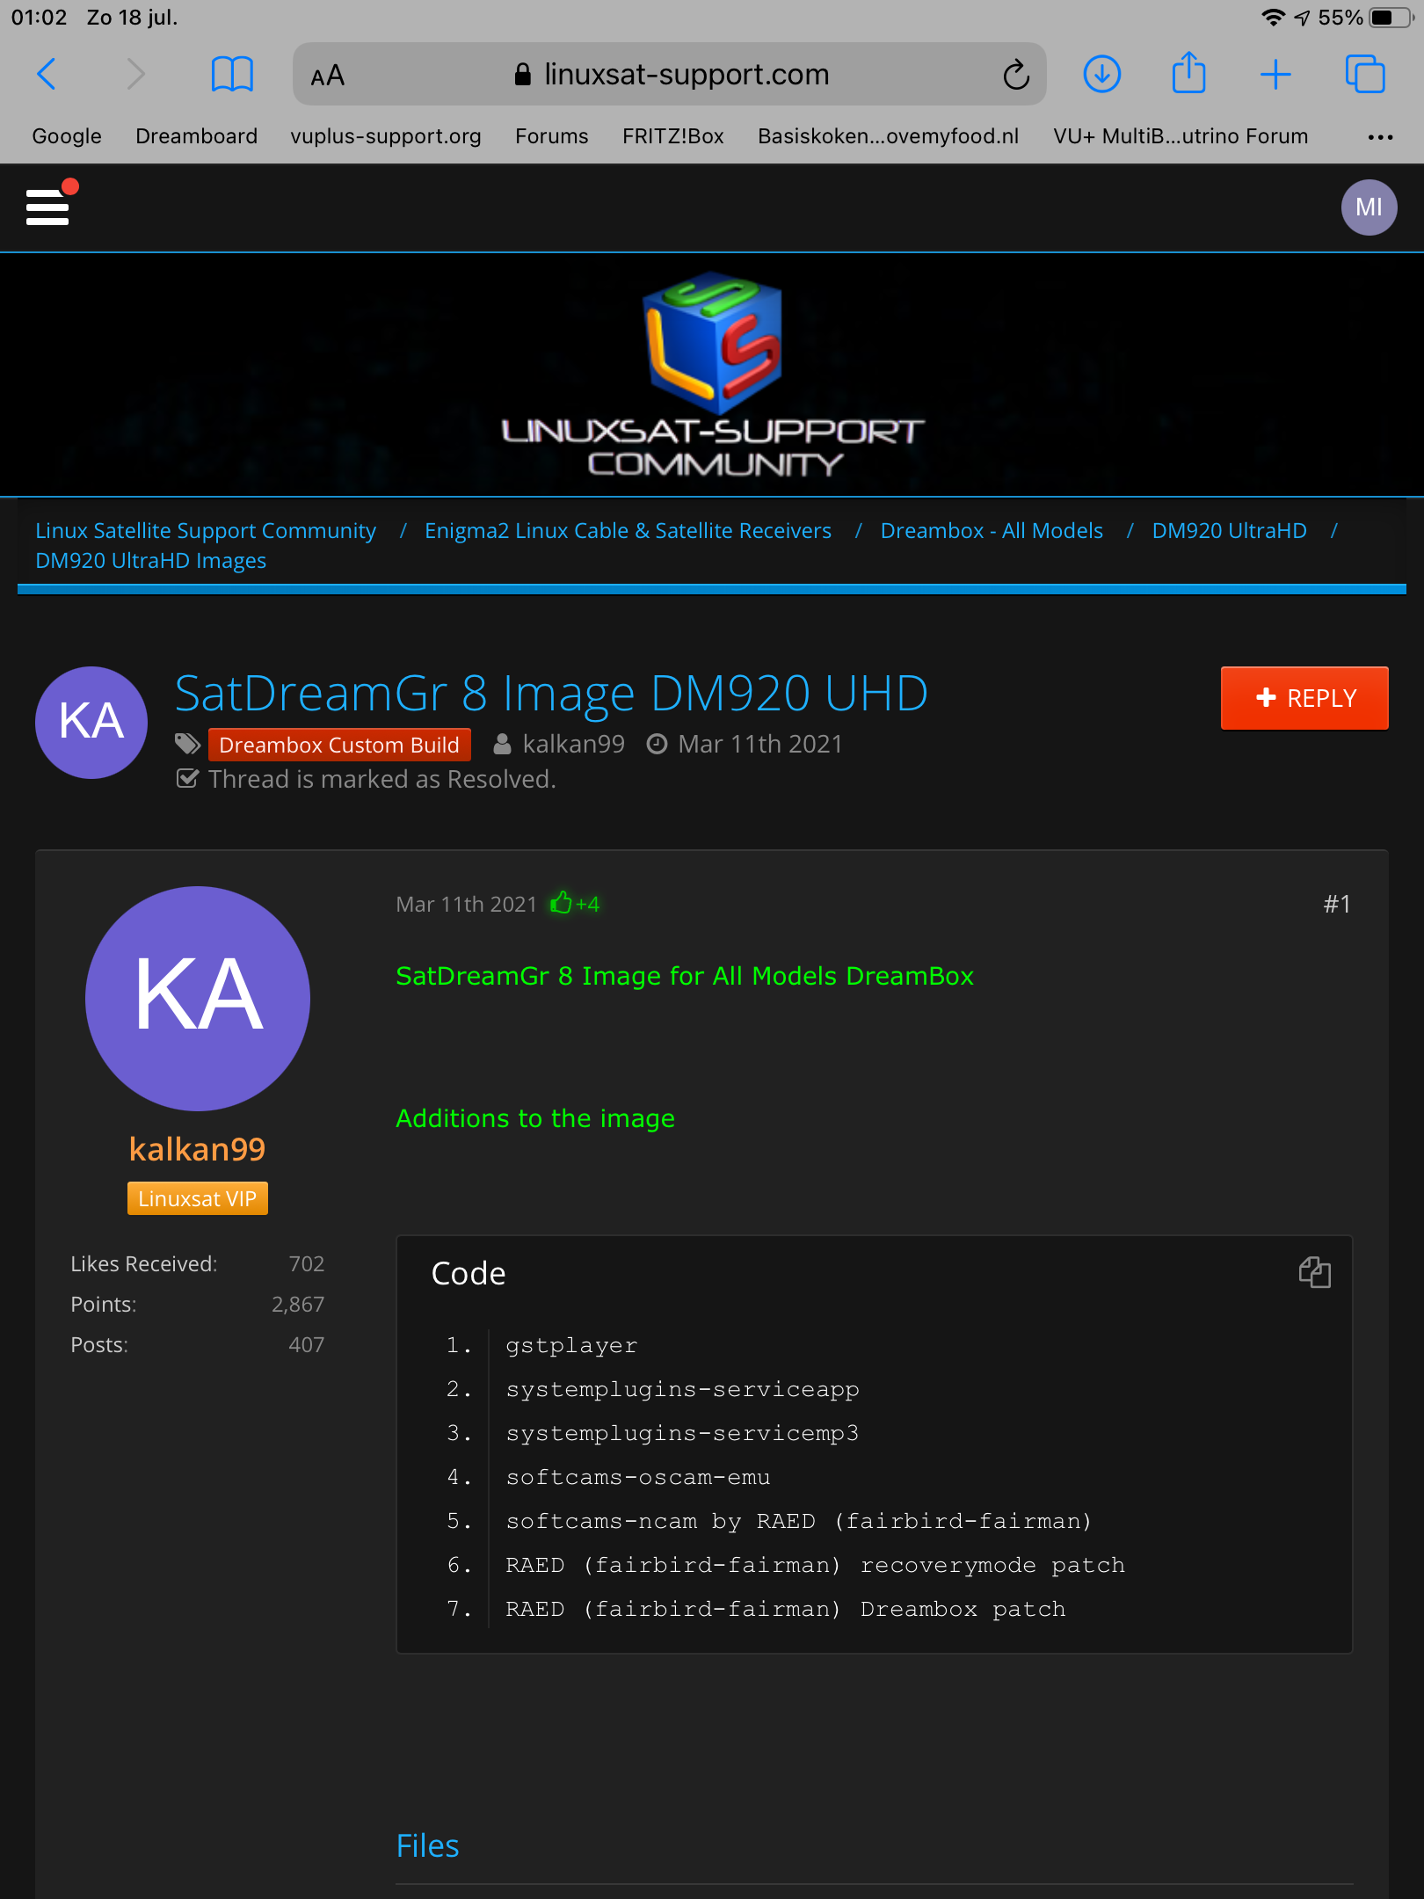Screen dimensions: 1424x1899
Task: Open kalkan99 orange username in sidebar
Action: pyautogui.click(x=197, y=1149)
